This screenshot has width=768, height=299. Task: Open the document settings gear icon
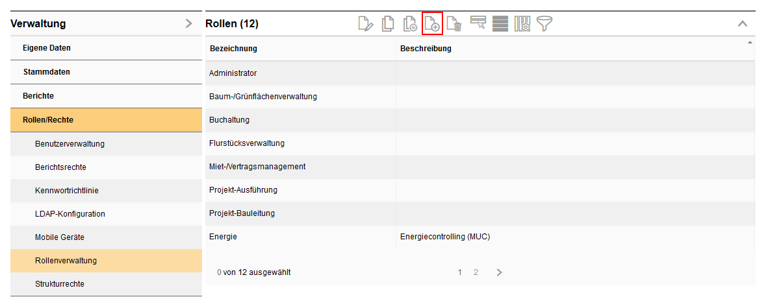[410, 24]
